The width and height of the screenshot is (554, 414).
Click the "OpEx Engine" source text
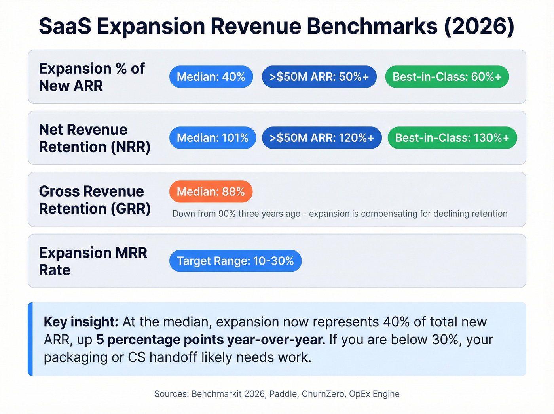point(374,394)
